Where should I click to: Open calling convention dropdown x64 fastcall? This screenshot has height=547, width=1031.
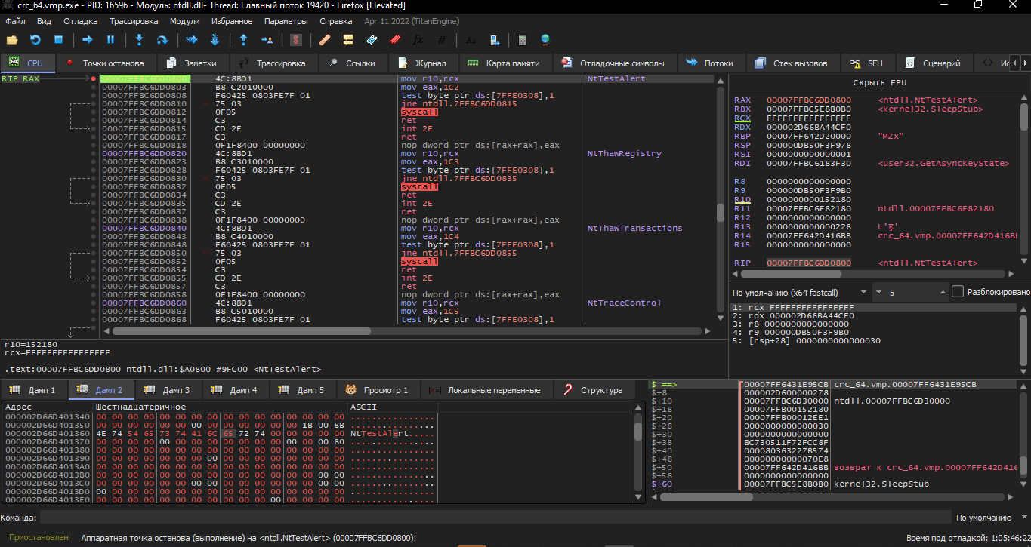(800, 292)
